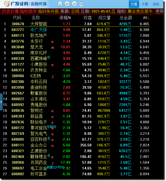Sort by the 收盘 column header
The width and height of the screenshot is (166, 181).
point(88,18)
